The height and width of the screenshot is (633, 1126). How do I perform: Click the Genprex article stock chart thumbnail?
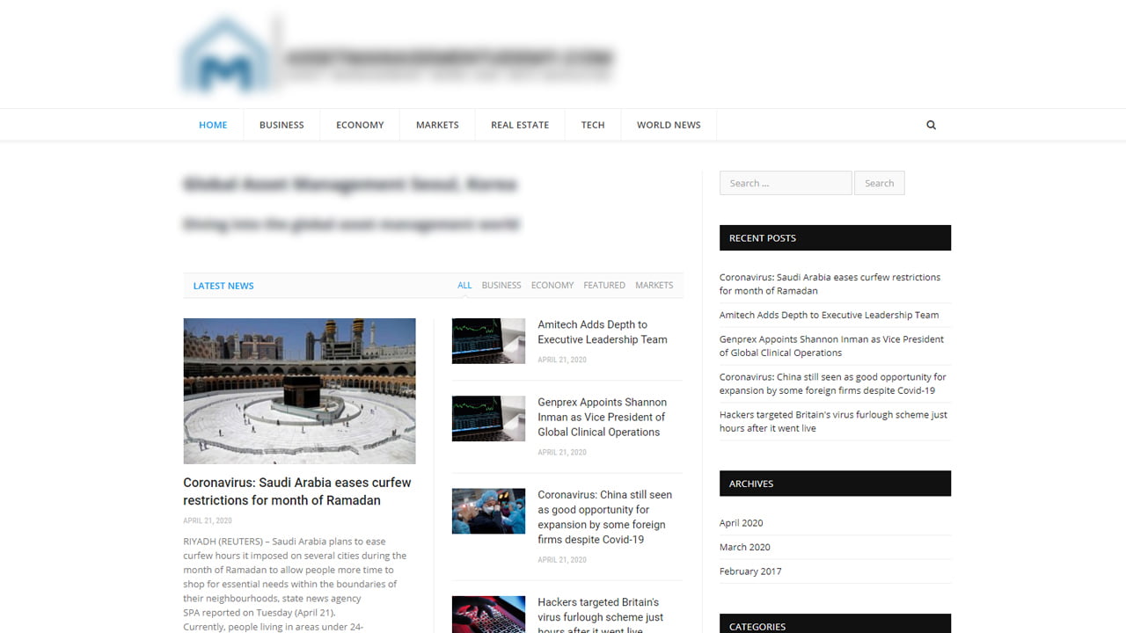pos(488,418)
